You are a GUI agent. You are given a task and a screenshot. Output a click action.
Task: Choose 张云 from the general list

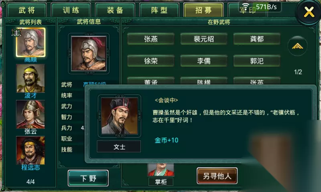(x=30, y=114)
